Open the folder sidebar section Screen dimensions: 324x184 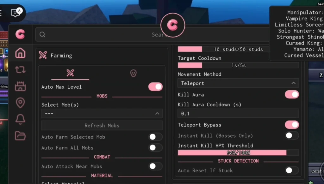tap(20, 136)
